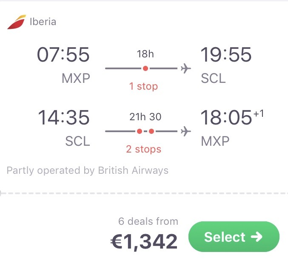Click the €1,342 price

point(144,241)
